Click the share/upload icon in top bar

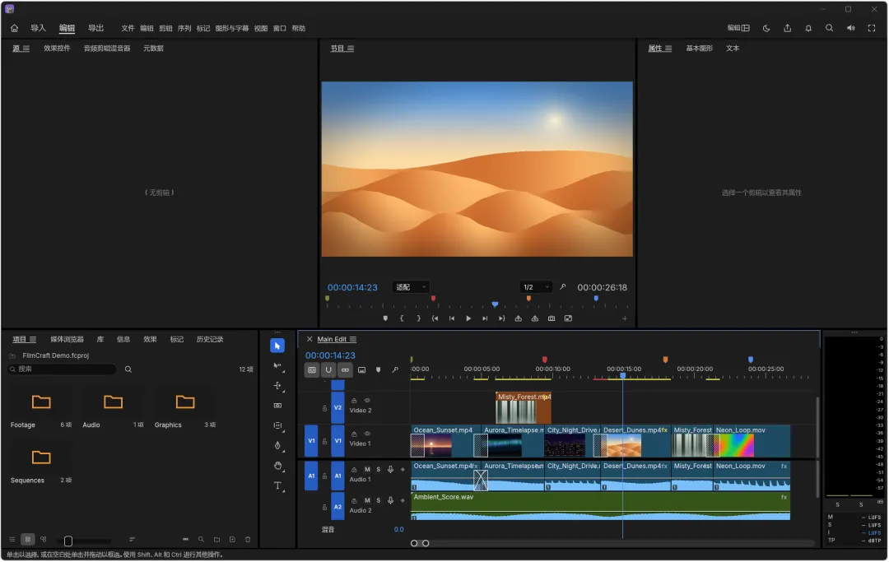click(x=787, y=28)
